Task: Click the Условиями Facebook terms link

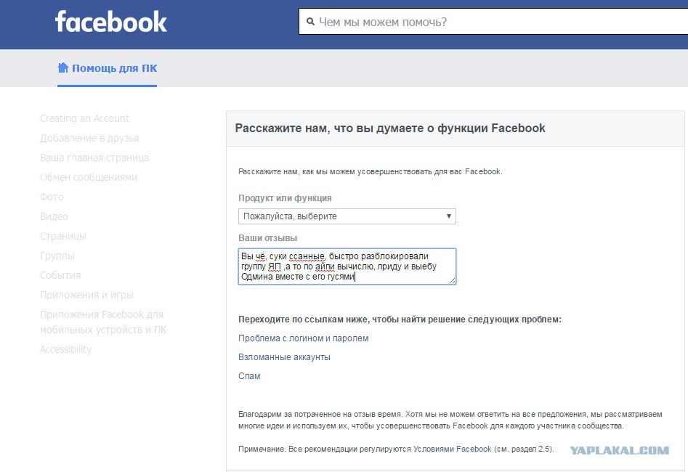Action: pos(453,449)
